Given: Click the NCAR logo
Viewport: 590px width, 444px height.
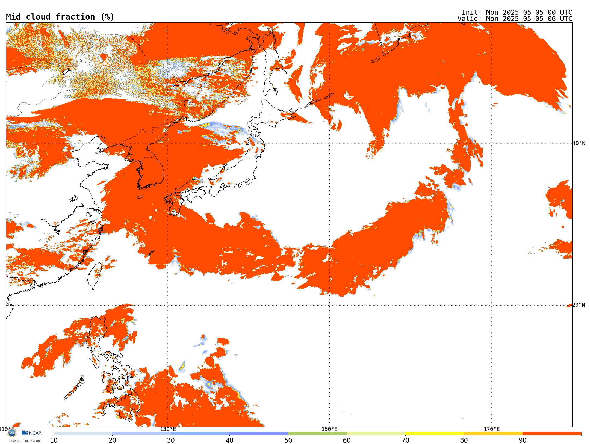Looking at the screenshot, I should [x=31, y=433].
